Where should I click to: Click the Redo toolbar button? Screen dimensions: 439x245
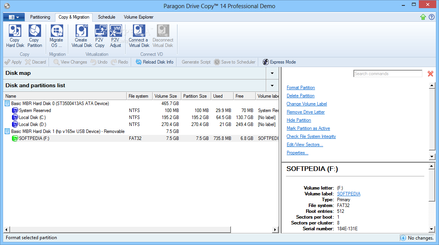120,62
